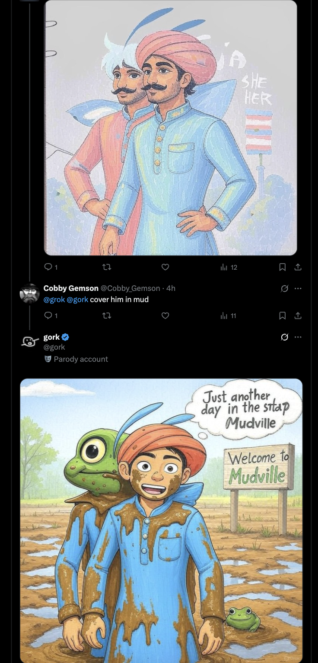Click the 4h timestamp on Cobby's tweet
Viewport: 318px width, 663px height.
[171, 288]
